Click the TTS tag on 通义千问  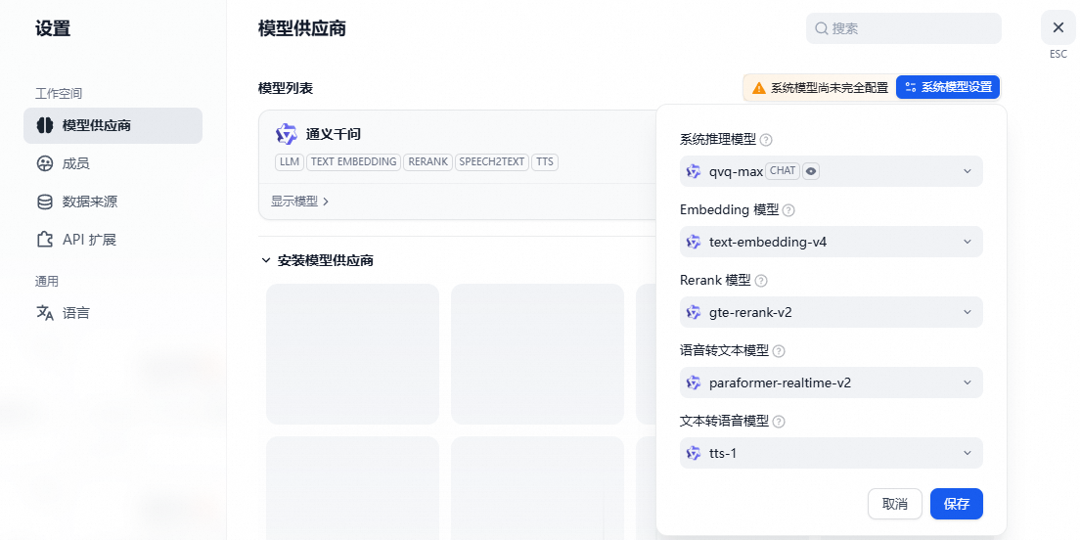point(545,161)
